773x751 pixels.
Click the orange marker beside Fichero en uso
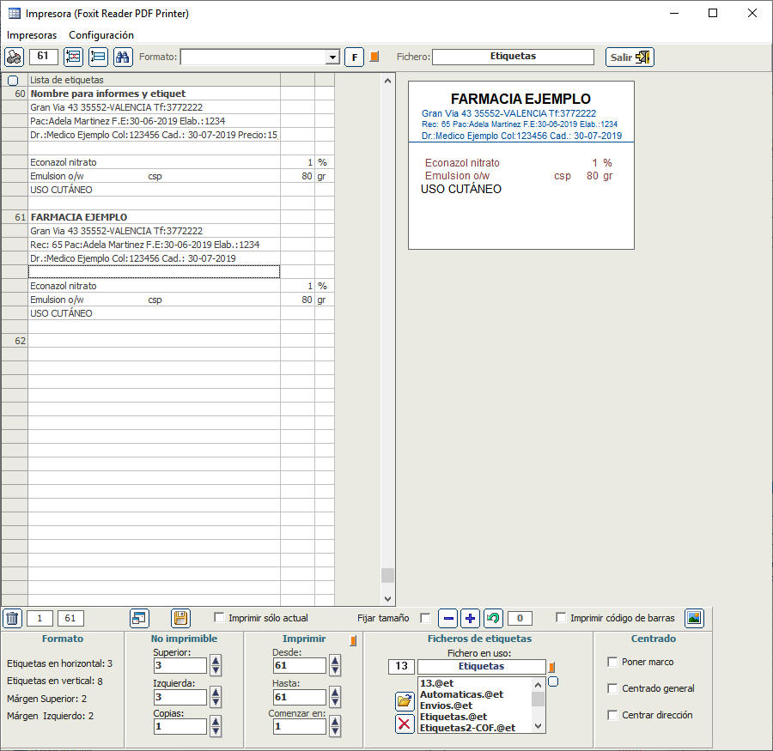(551, 667)
